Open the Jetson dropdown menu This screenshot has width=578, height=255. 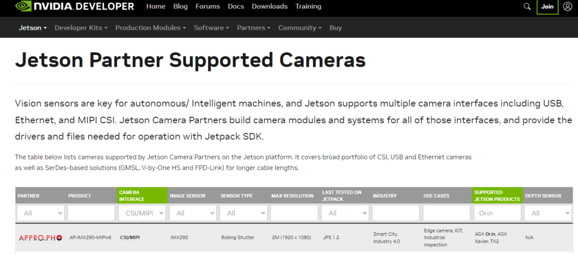click(x=33, y=28)
